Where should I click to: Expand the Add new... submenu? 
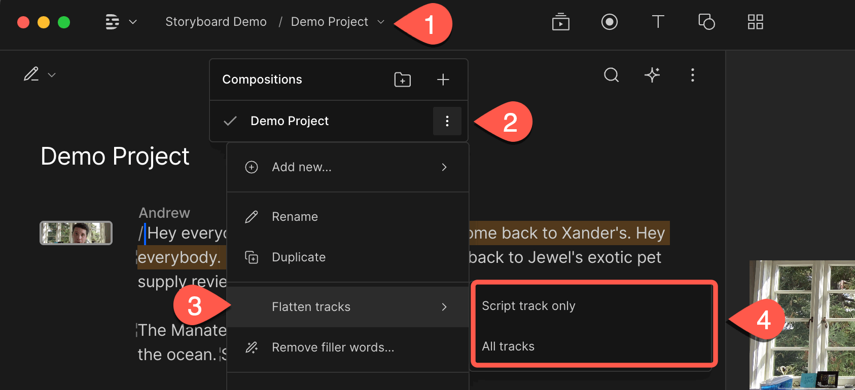347,167
